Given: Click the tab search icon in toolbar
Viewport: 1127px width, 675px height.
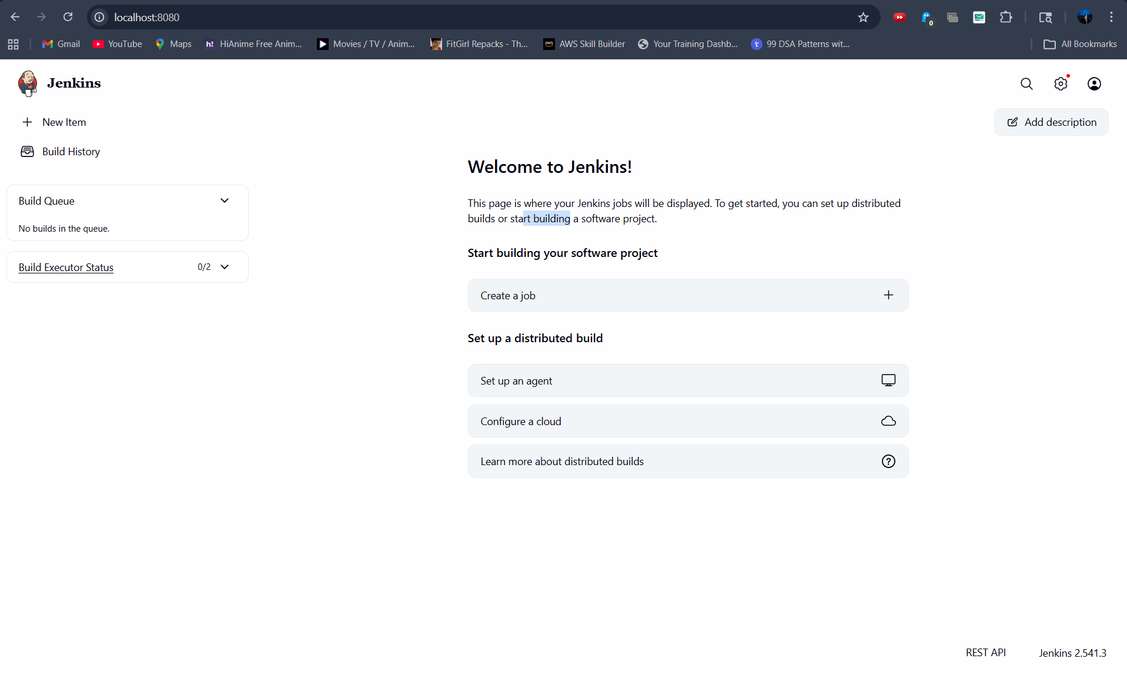Looking at the screenshot, I should [1045, 17].
